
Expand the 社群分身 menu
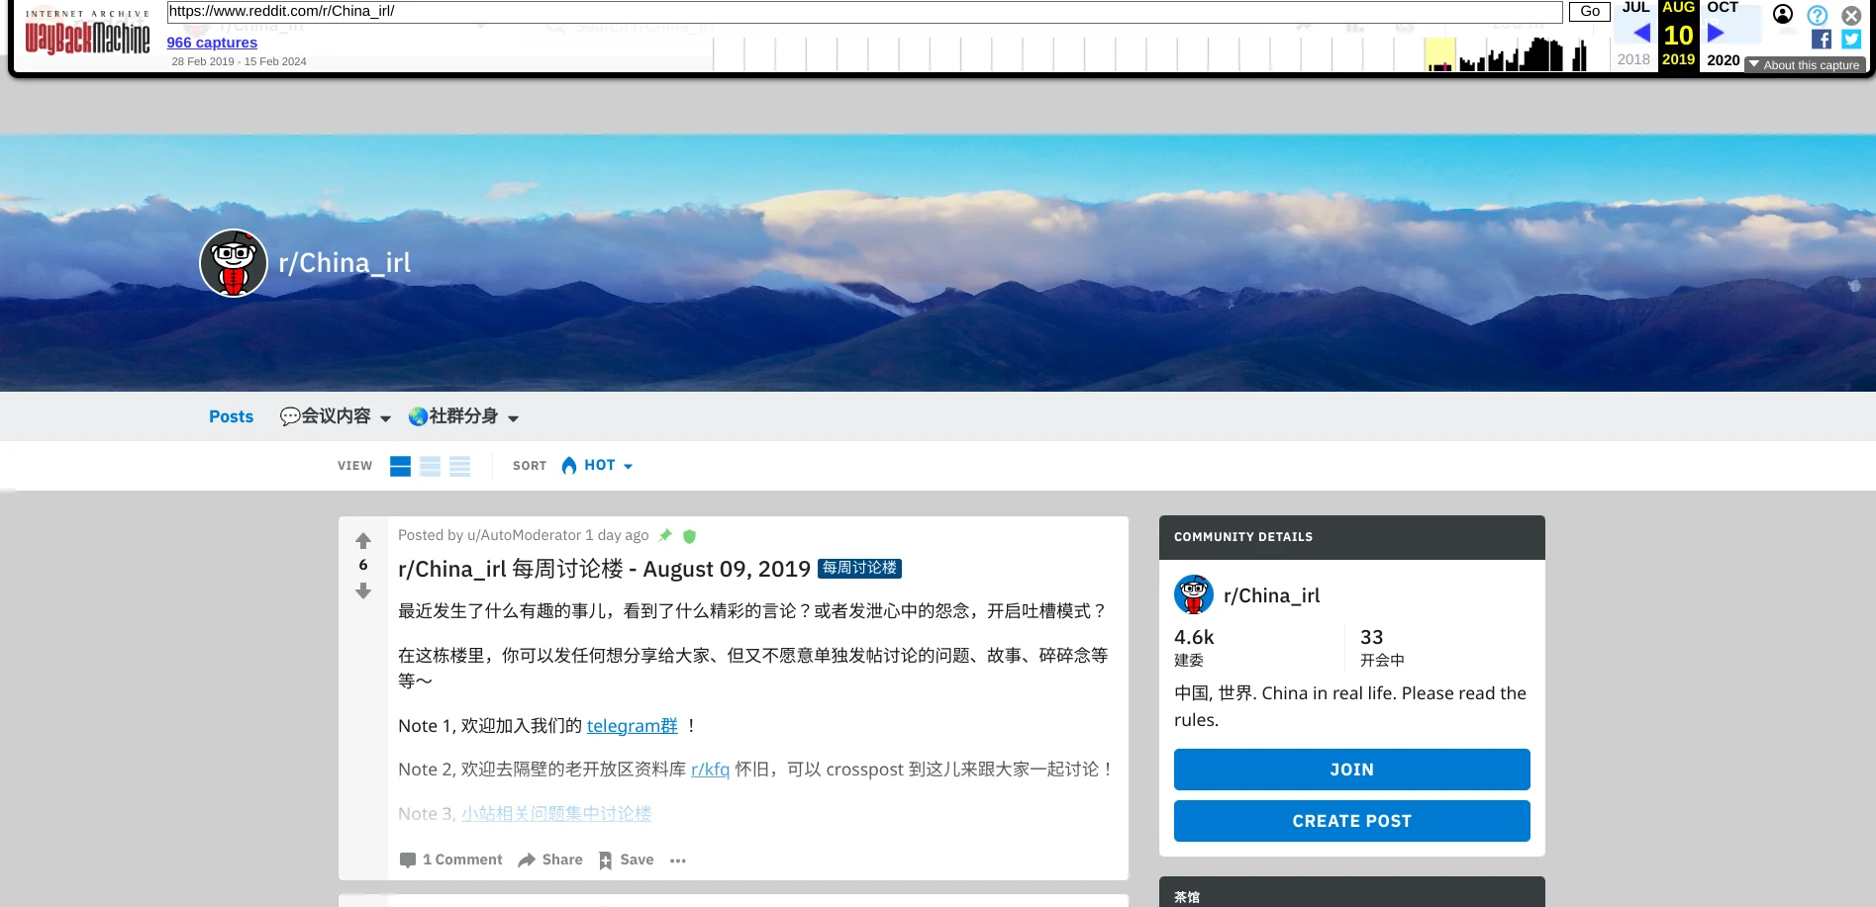click(463, 416)
